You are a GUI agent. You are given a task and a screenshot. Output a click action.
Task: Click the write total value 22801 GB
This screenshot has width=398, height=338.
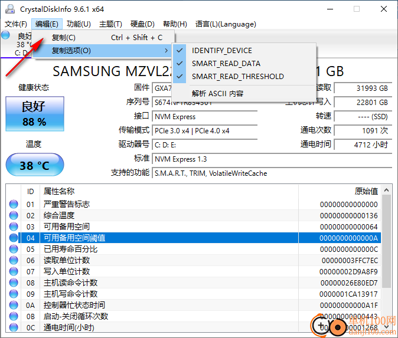click(363, 103)
